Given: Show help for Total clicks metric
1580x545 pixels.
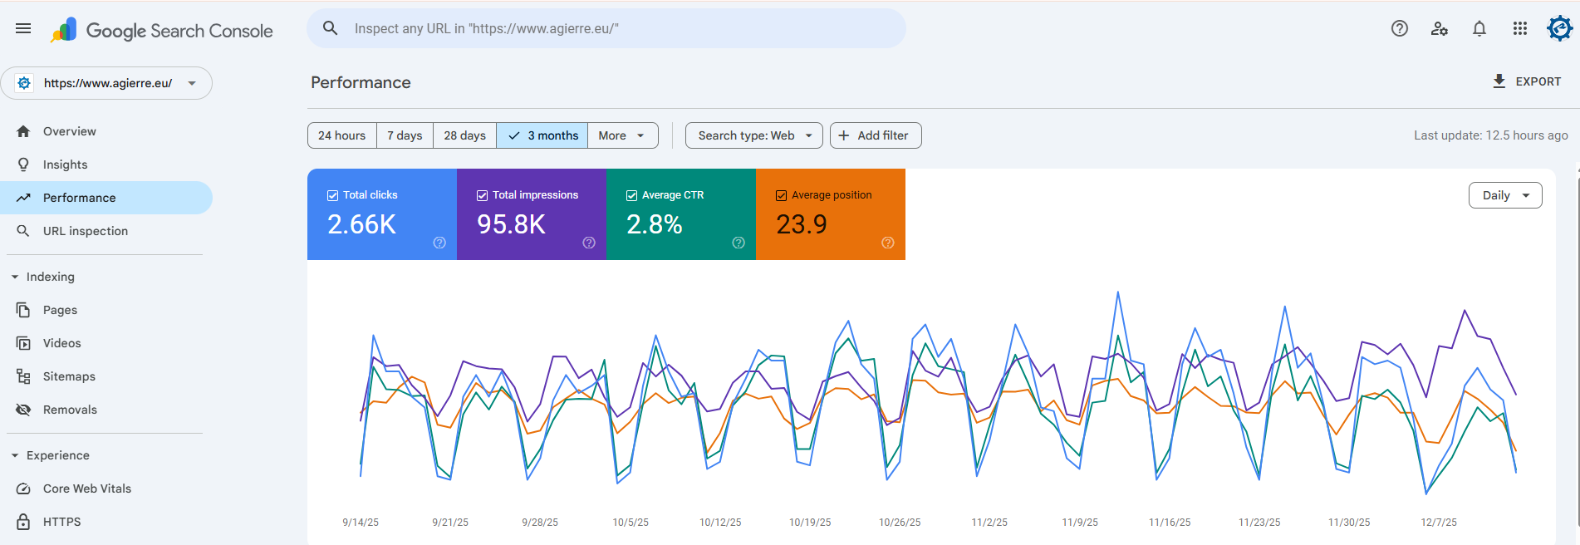Looking at the screenshot, I should tap(439, 243).
